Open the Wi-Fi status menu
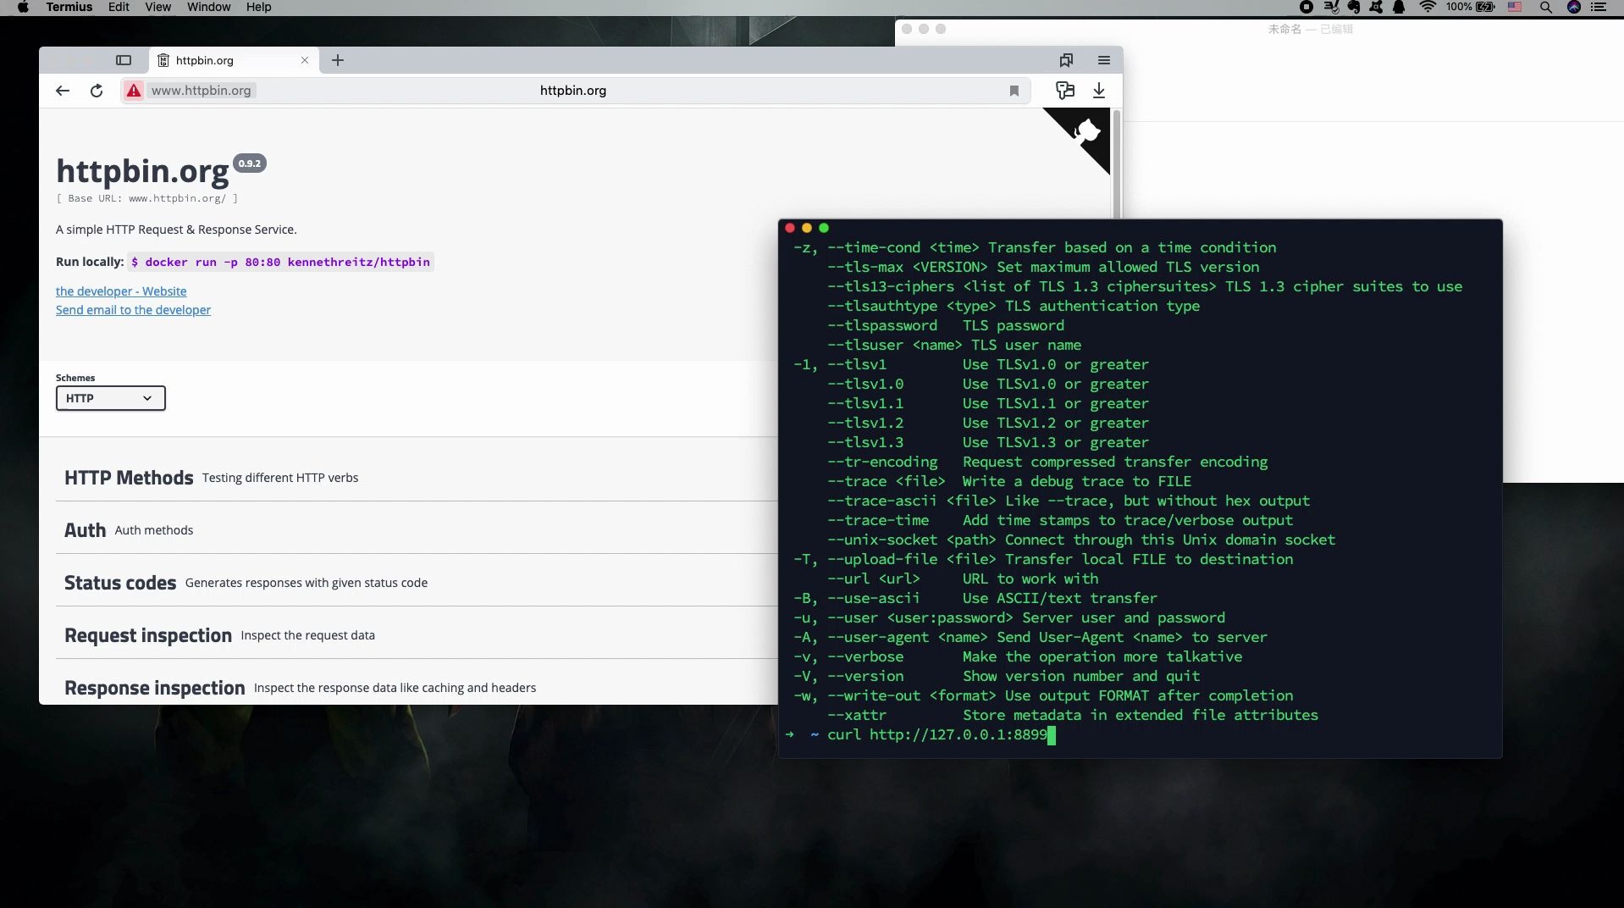This screenshot has height=908, width=1624. click(1428, 7)
